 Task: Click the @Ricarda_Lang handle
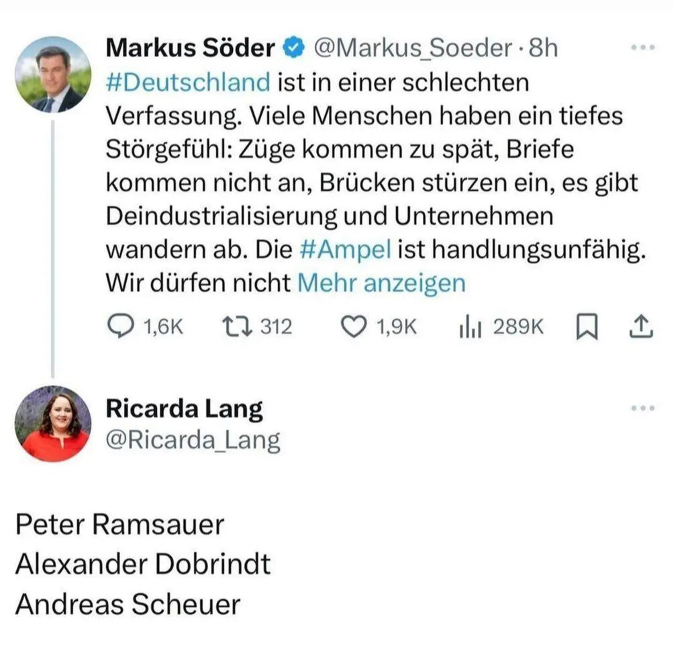click(193, 440)
